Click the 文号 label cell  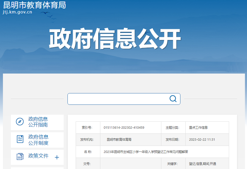[88, 164]
